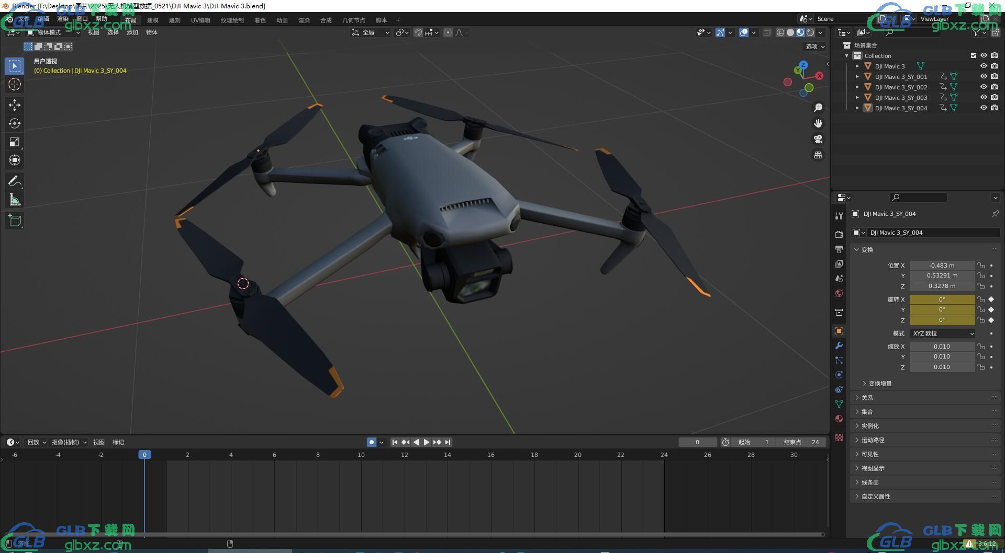The image size is (1005, 553).
Task: Choose the Measure ruler tool
Action: (x=15, y=200)
